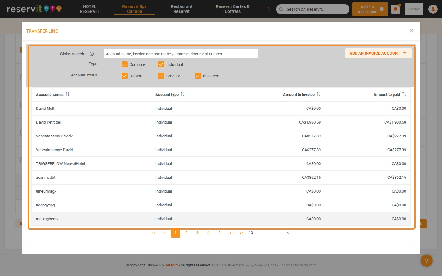Image resolution: width=442 pixels, height=276 pixels.
Task: Click the notification bell icon
Action: point(395,9)
